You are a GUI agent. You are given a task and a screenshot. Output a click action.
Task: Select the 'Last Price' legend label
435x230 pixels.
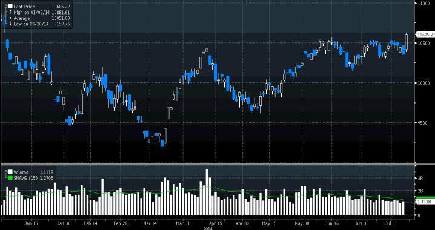(x=24, y=7)
